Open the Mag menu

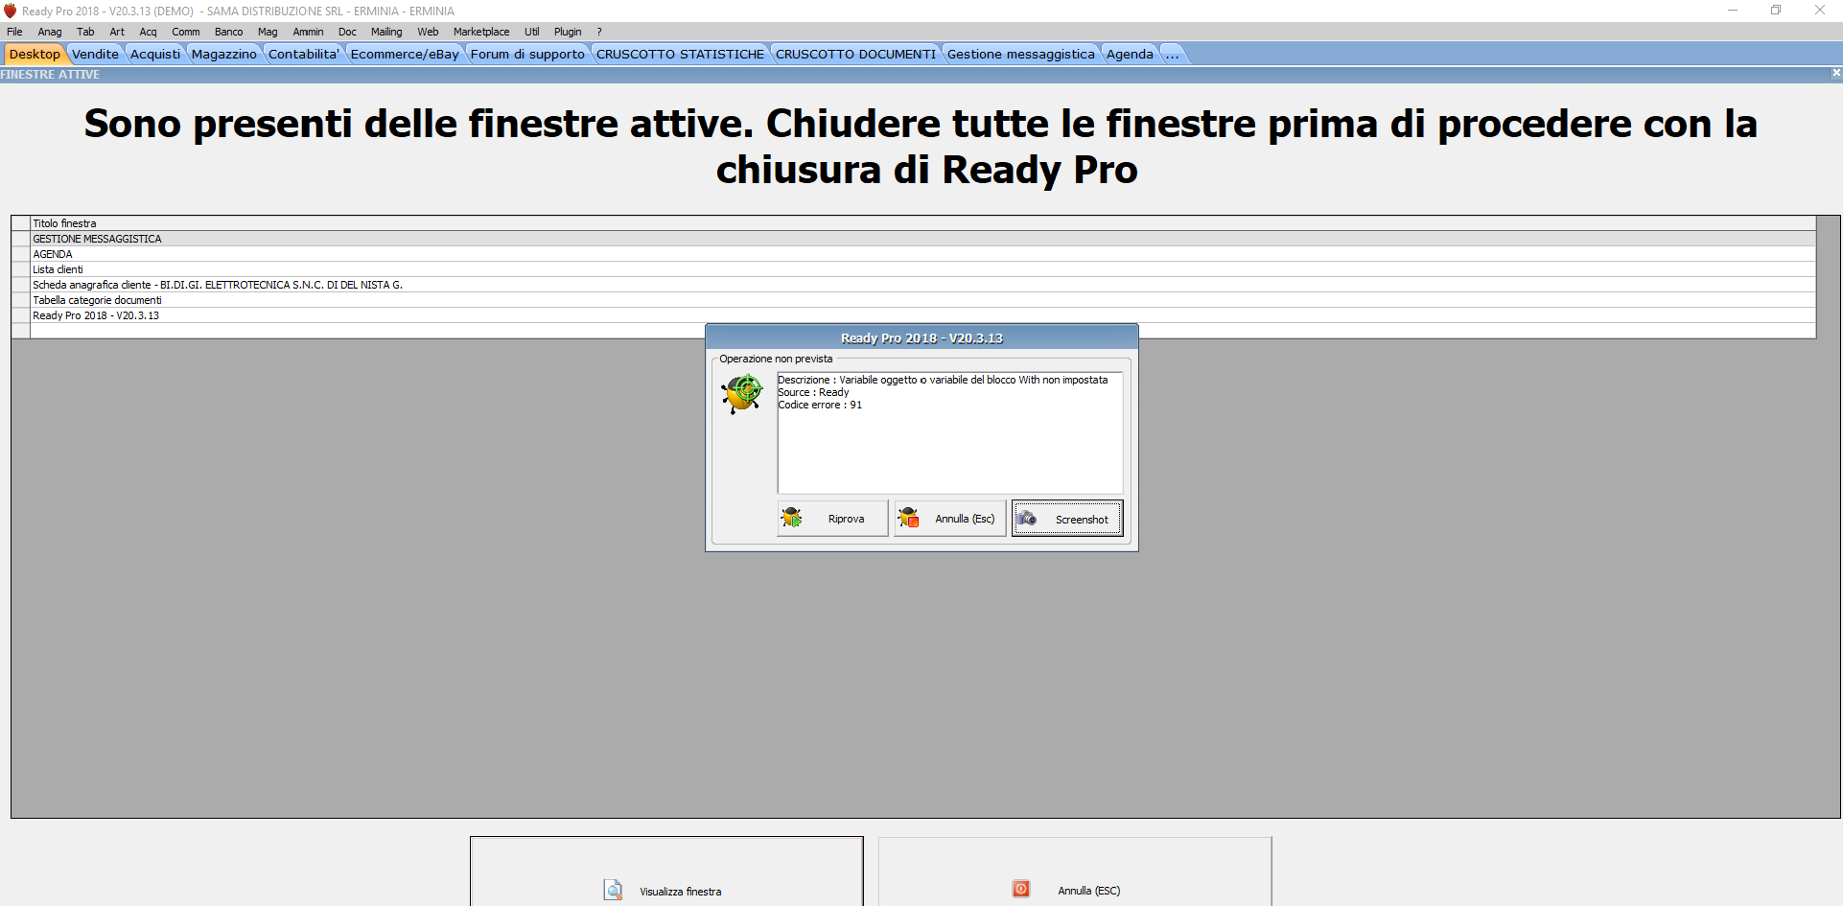268,32
